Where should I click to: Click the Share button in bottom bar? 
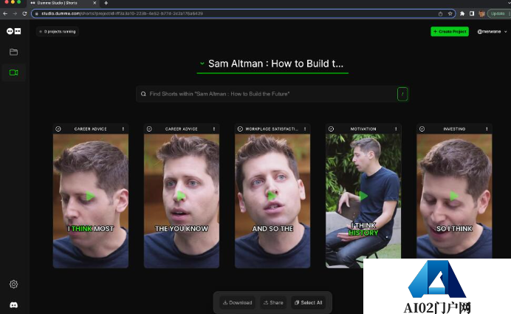tap(273, 303)
